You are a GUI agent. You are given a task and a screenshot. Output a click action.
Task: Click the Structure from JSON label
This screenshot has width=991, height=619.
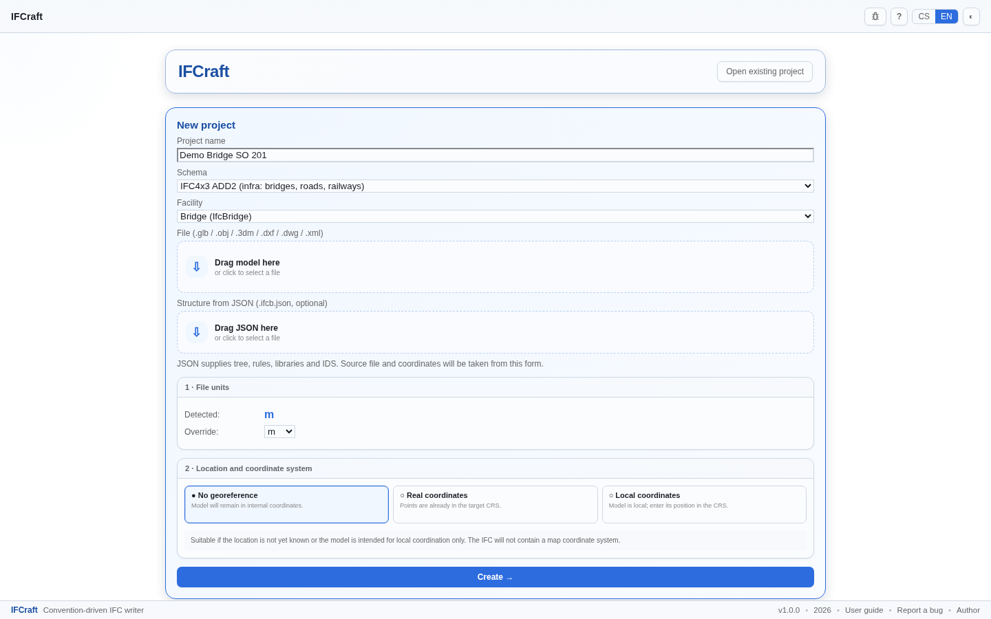point(252,303)
